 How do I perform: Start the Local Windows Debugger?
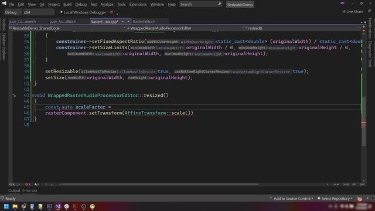coord(83,12)
